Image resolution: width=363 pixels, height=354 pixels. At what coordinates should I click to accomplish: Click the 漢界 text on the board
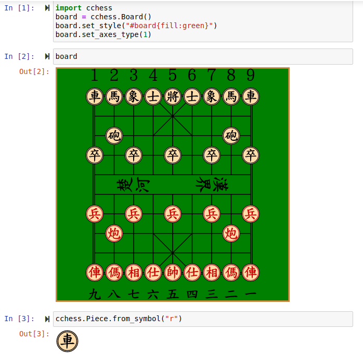pos(212,185)
